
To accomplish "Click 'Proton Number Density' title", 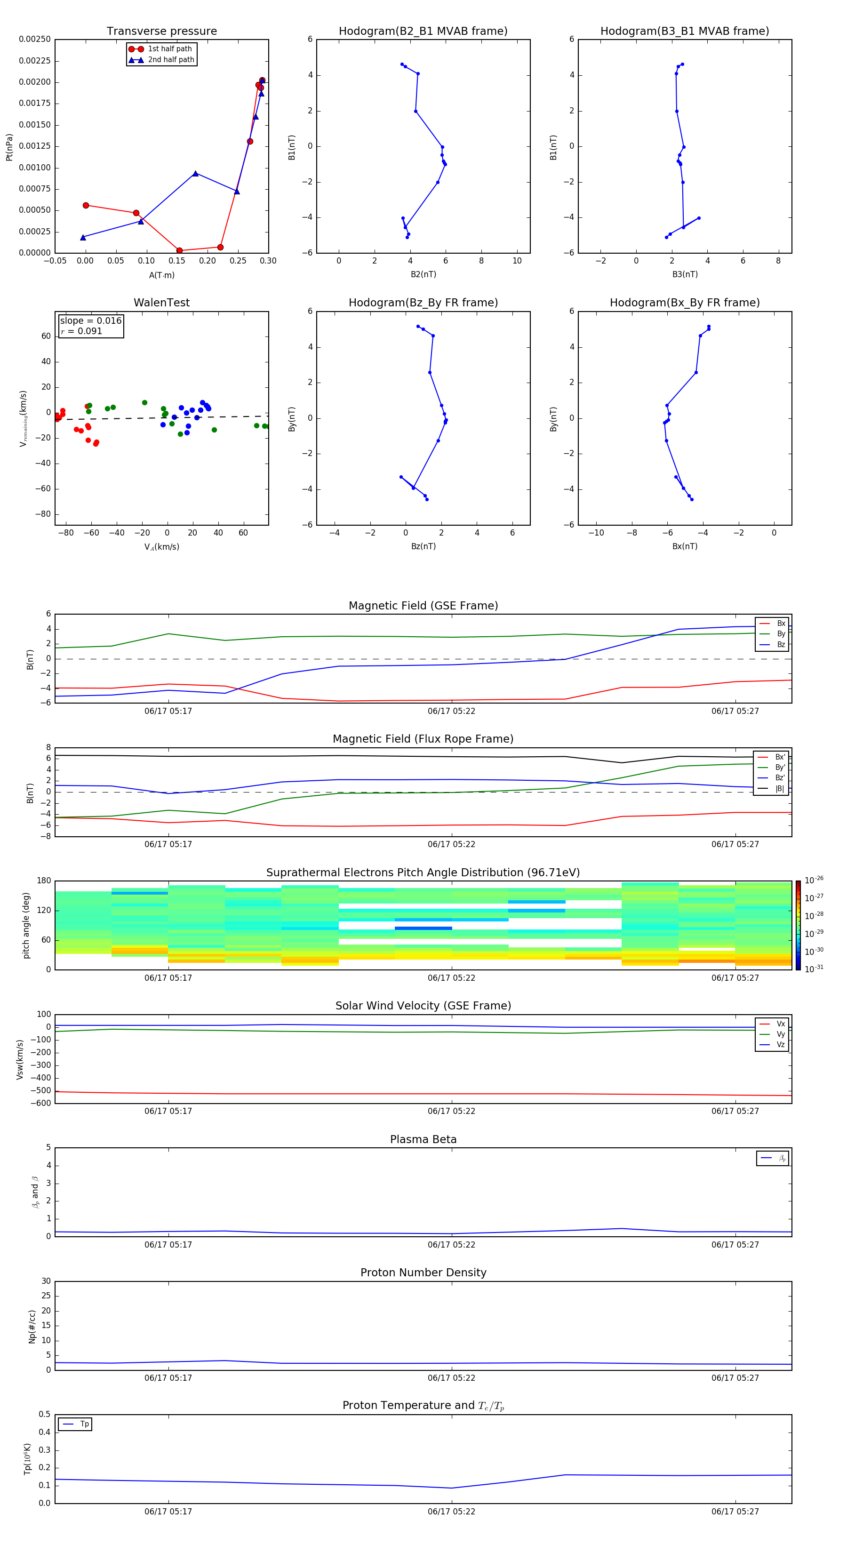I will pos(423,1273).
